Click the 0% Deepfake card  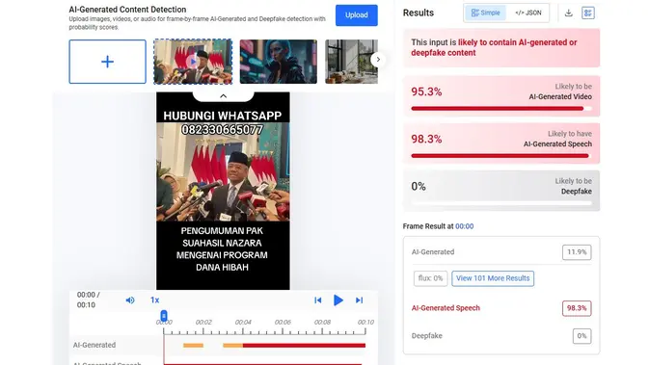click(501, 191)
